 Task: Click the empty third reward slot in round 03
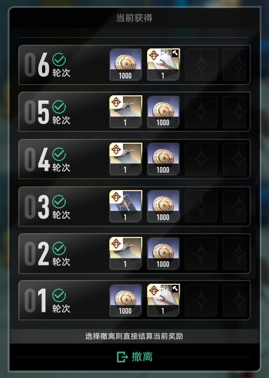tap(201, 206)
